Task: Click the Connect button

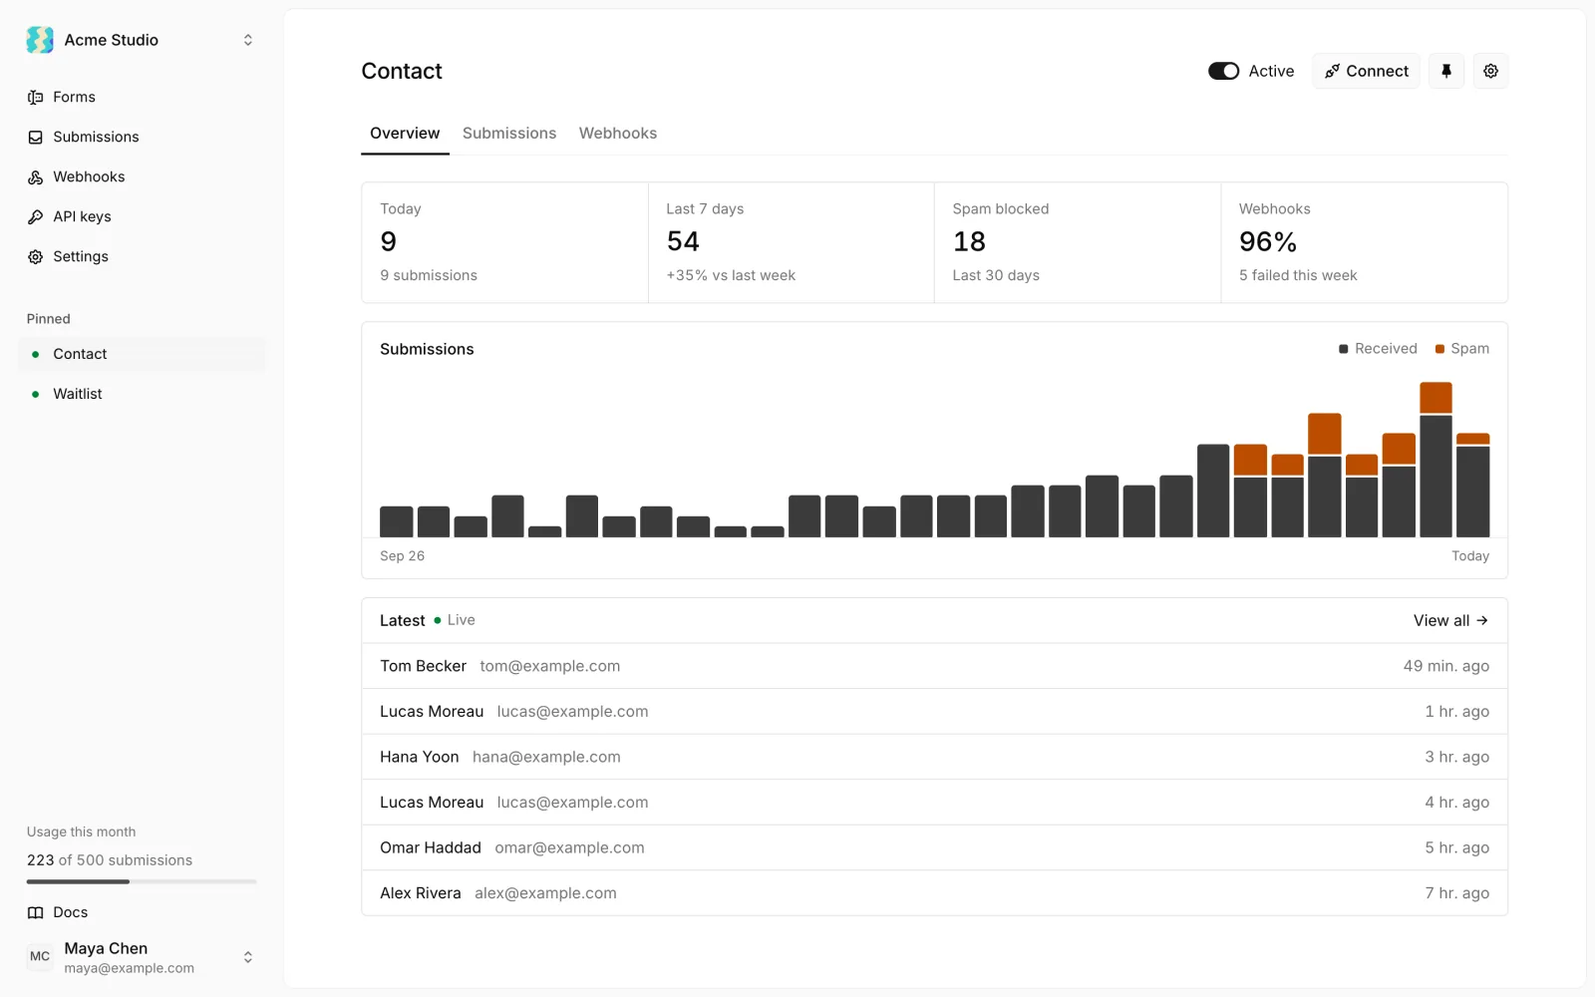Action: 1366,71
